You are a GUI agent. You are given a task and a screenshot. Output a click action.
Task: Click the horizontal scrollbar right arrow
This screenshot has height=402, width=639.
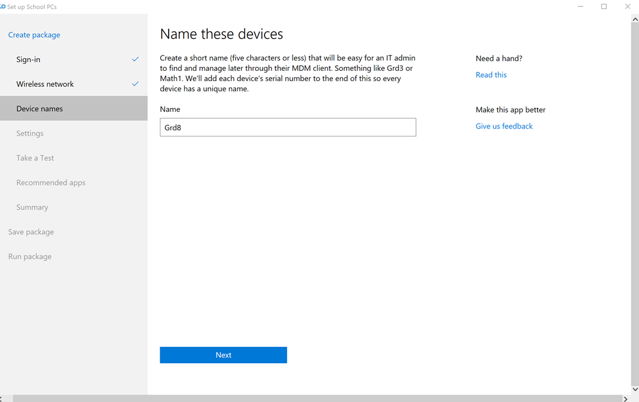pyautogui.click(x=626, y=398)
